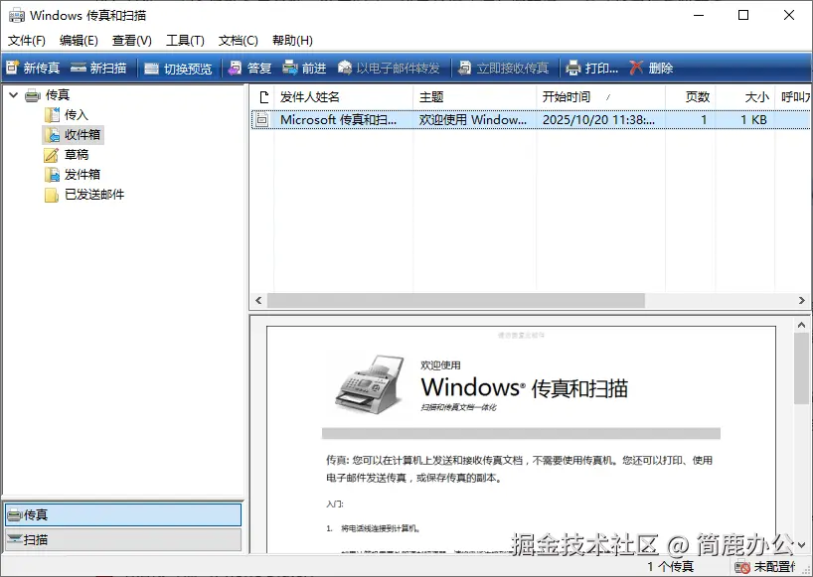Viewport: 813px width, 577px height.
Task: Click Forward as E-mail (以电子邮件转发)
Action: 389,68
